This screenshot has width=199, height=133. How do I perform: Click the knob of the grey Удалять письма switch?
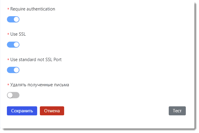point(10,95)
